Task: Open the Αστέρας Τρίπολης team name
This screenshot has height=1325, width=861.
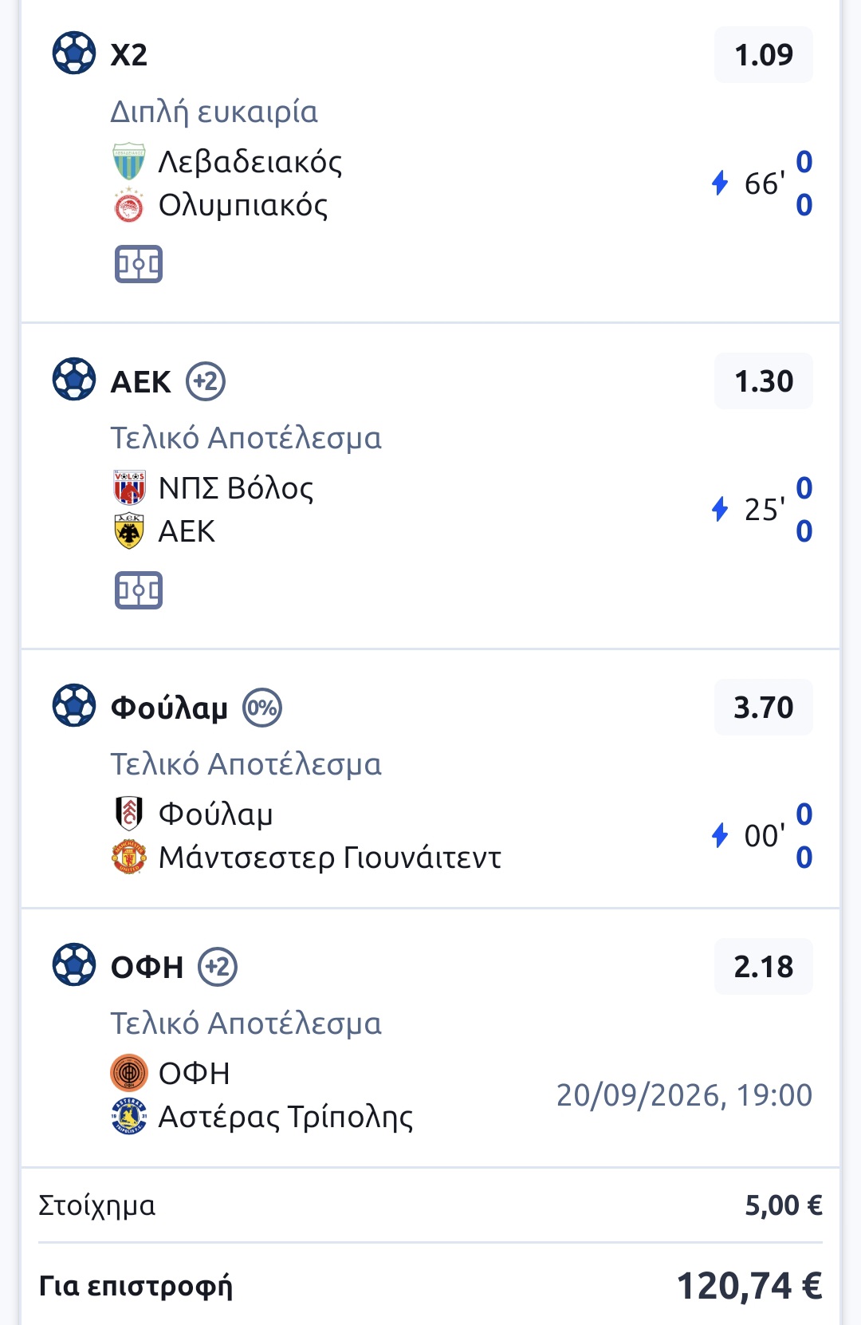Action: [285, 1117]
